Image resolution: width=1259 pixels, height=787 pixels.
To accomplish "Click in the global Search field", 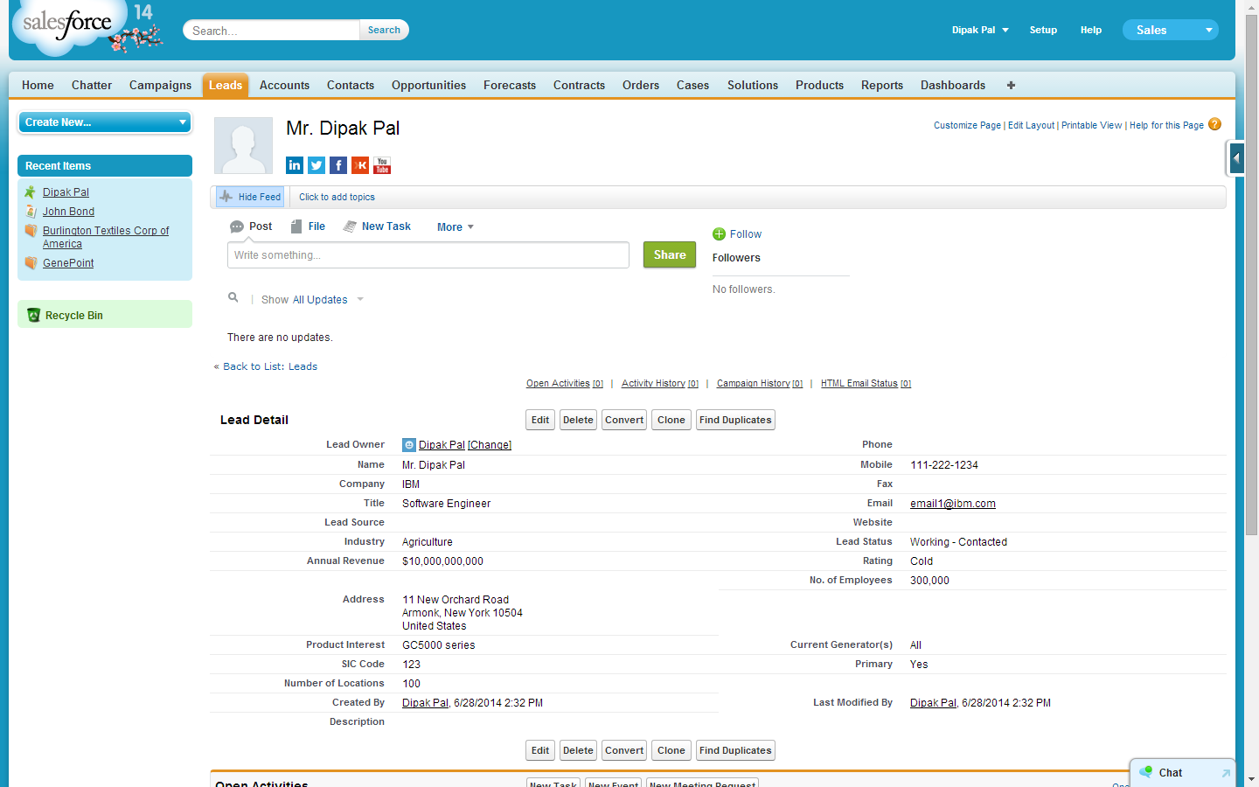I will (271, 31).
